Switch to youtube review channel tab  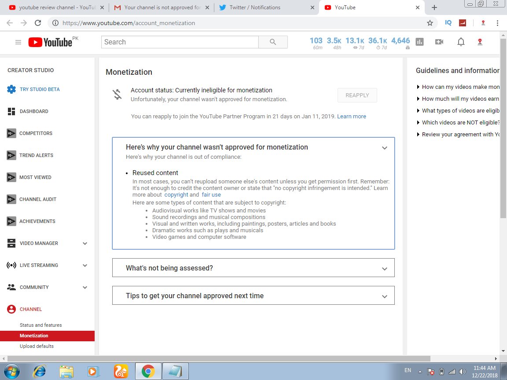(x=57, y=7)
